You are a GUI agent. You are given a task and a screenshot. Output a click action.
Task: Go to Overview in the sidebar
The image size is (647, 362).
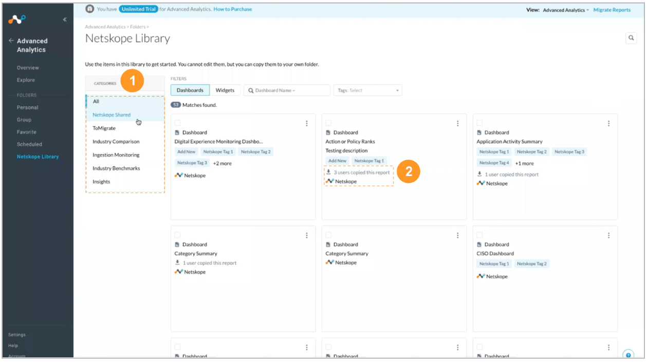coord(28,68)
